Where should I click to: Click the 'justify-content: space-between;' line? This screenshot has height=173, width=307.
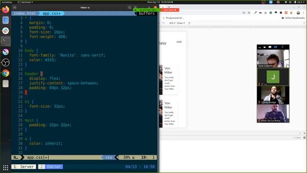[x=64, y=83]
